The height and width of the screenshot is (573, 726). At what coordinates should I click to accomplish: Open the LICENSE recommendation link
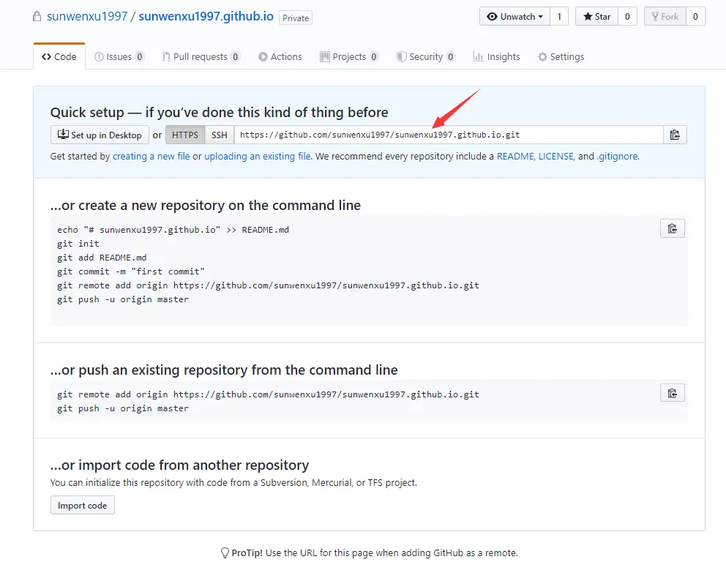556,156
